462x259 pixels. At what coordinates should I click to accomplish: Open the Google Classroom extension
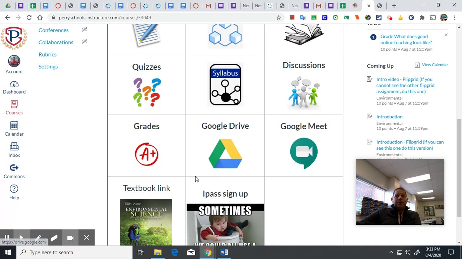314,18
